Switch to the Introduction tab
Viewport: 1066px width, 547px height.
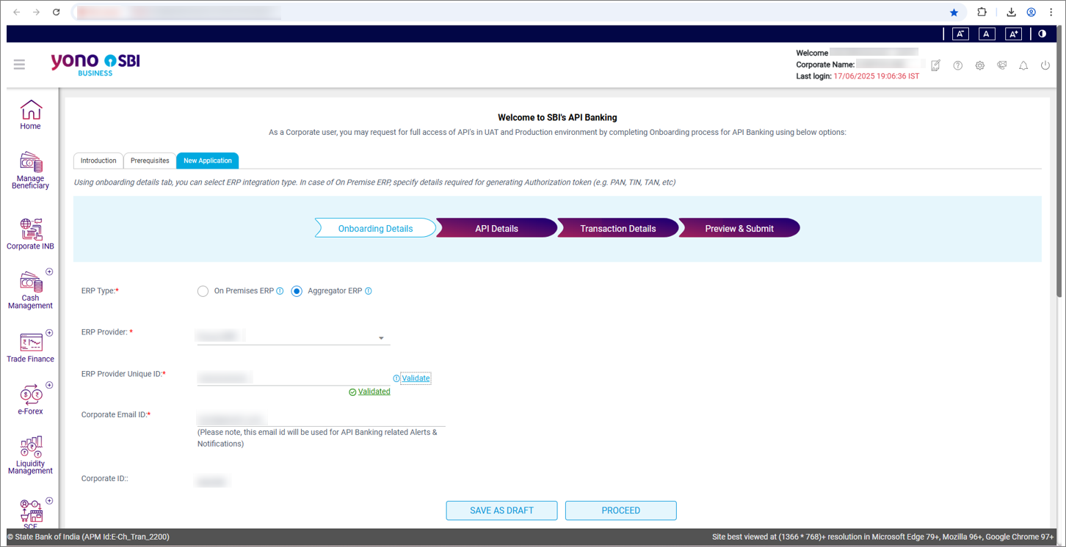[98, 161]
